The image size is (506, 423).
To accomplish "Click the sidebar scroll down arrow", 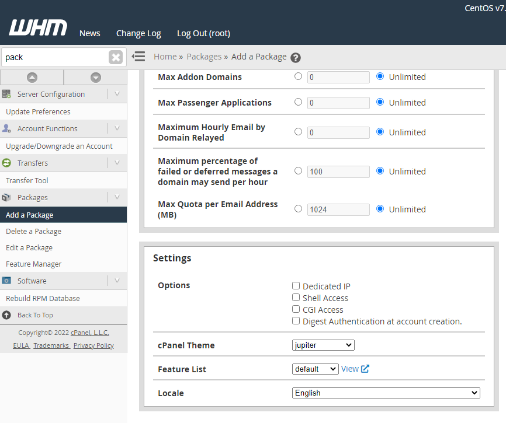I will 96,77.
